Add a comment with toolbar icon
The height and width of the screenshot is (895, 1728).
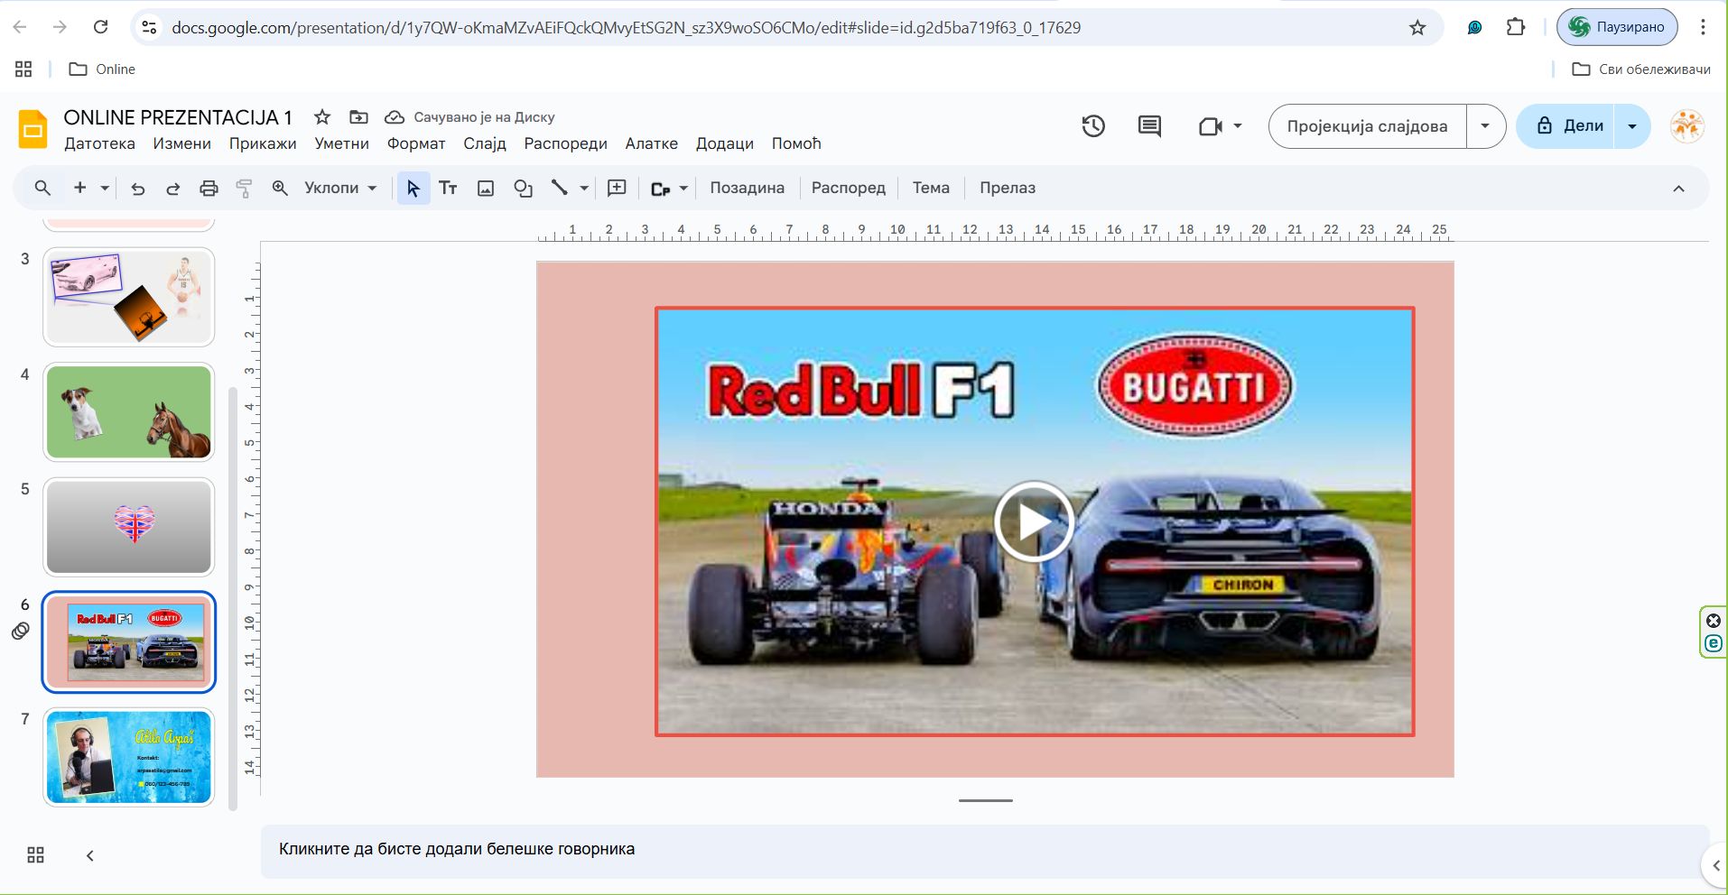click(x=617, y=189)
